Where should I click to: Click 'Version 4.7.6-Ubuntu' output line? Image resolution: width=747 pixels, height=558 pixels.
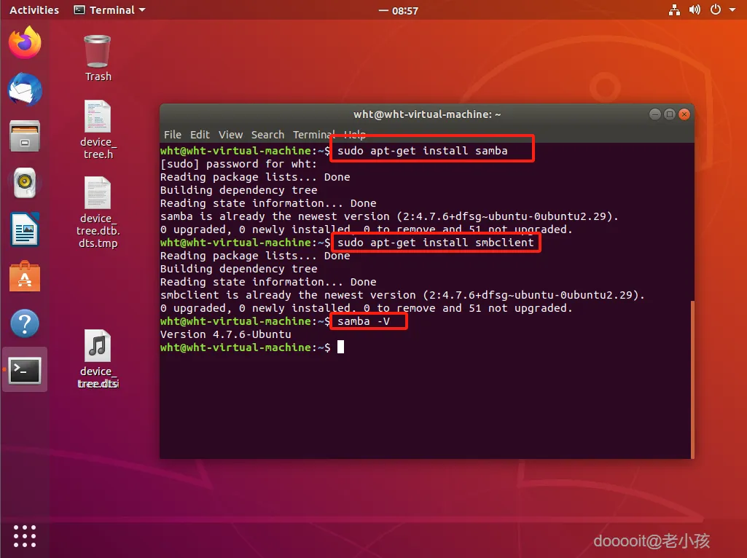[x=225, y=334]
